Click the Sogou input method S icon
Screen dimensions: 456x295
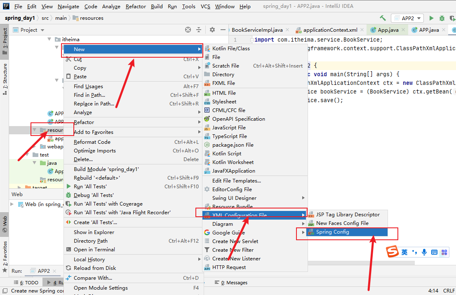pyautogui.click(x=392, y=252)
